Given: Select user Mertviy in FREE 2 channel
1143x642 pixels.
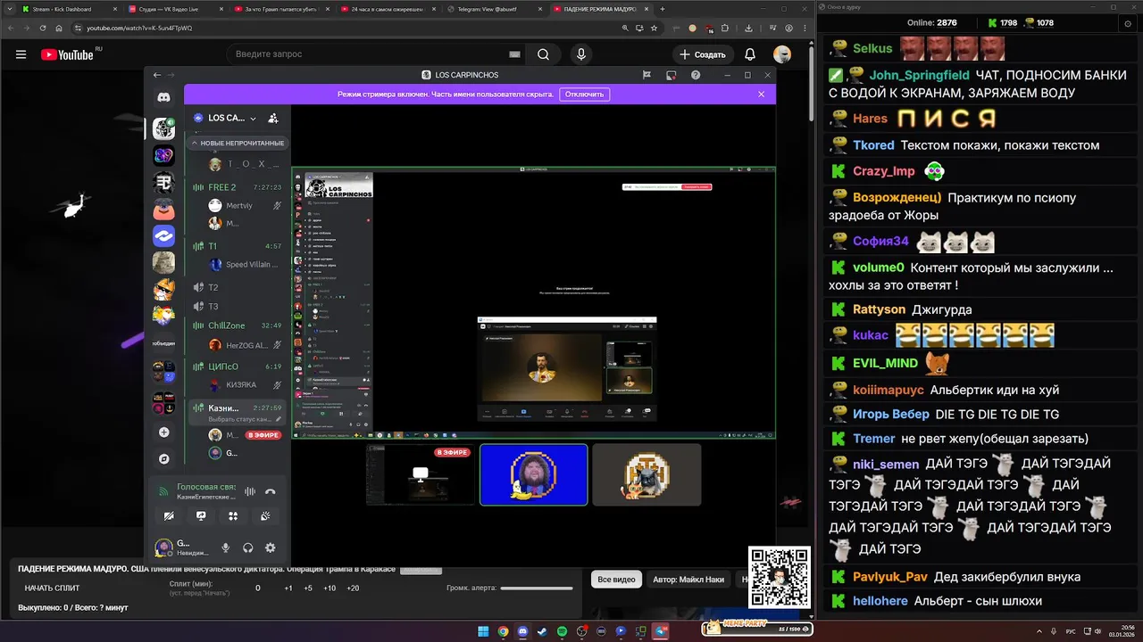Looking at the screenshot, I should coord(244,205).
